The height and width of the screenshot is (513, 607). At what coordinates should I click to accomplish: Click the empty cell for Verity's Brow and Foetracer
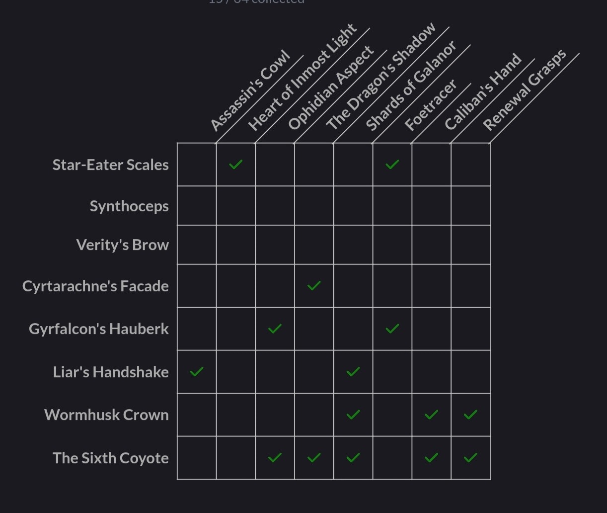392,245
